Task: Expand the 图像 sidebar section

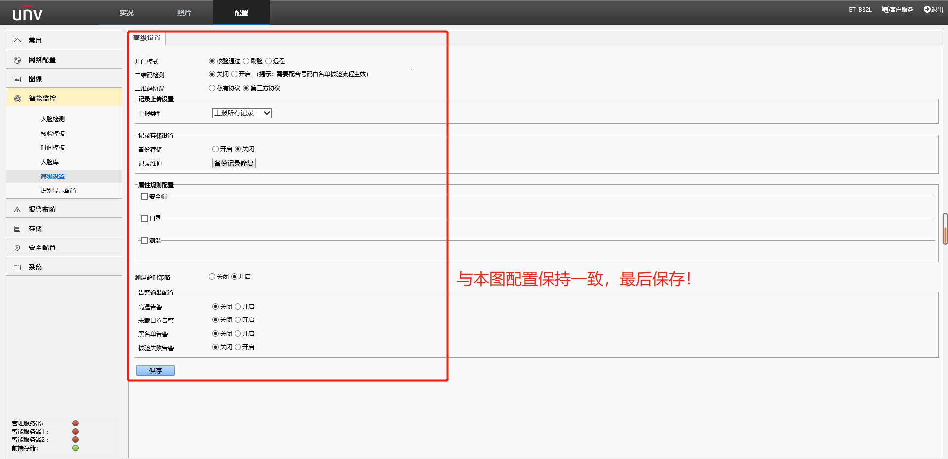Action: point(64,79)
